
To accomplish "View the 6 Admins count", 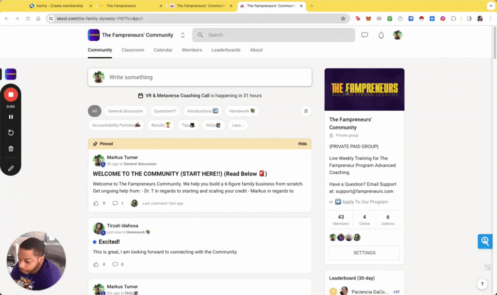I will coord(388,220).
